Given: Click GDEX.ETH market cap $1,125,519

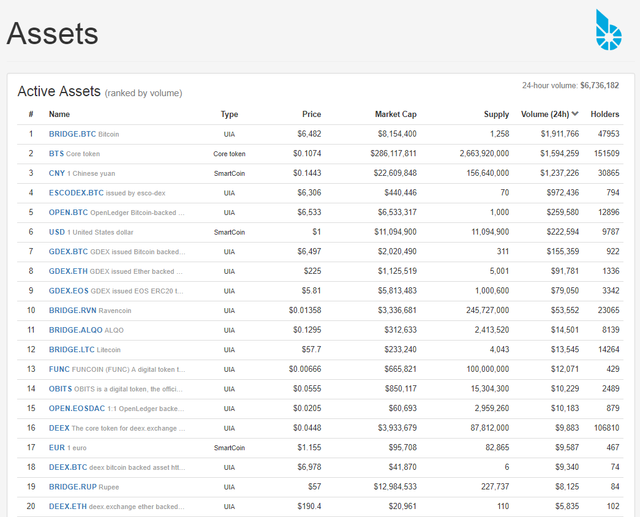Looking at the screenshot, I should point(397,271).
